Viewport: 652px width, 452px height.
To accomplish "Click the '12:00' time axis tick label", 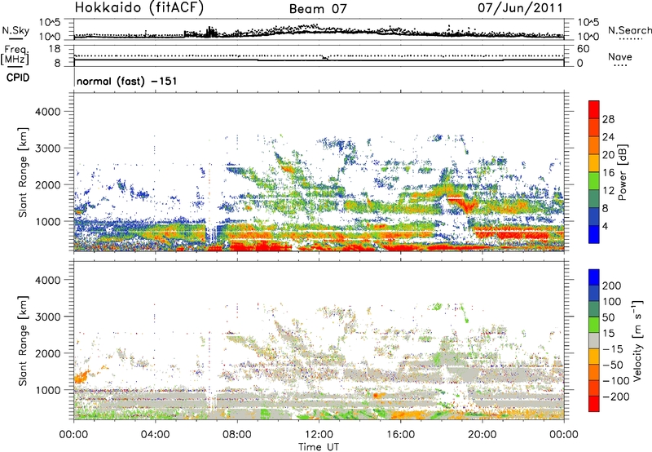I will pyautogui.click(x=319, y=435).
